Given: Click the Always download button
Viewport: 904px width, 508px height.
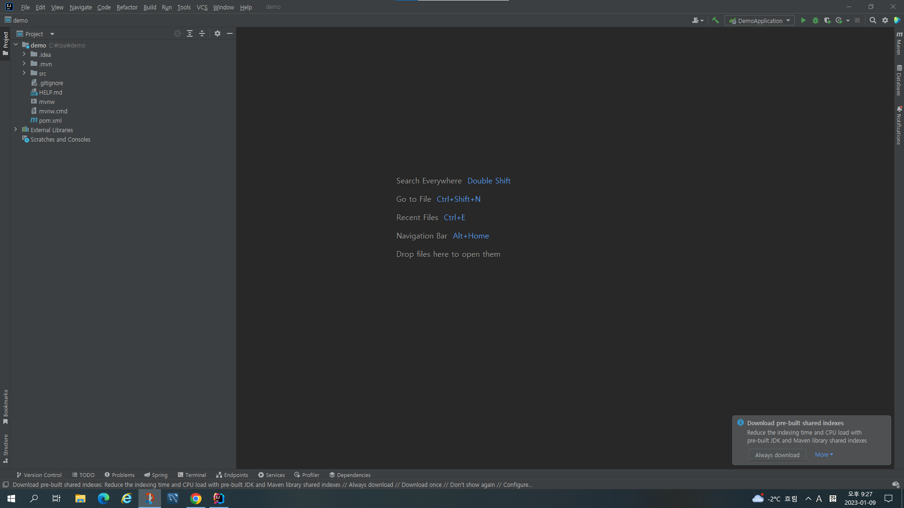Looking at the screenshot, I should [x=777, y=455].
